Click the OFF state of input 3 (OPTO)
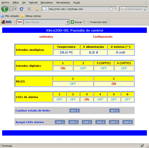Image resolution: width=149 pixels, height=148 pixels. coord(104,68)
